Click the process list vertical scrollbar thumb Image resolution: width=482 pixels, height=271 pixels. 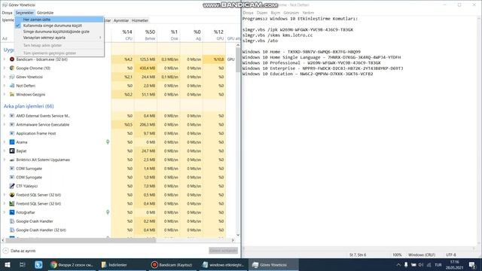[238, 60]
